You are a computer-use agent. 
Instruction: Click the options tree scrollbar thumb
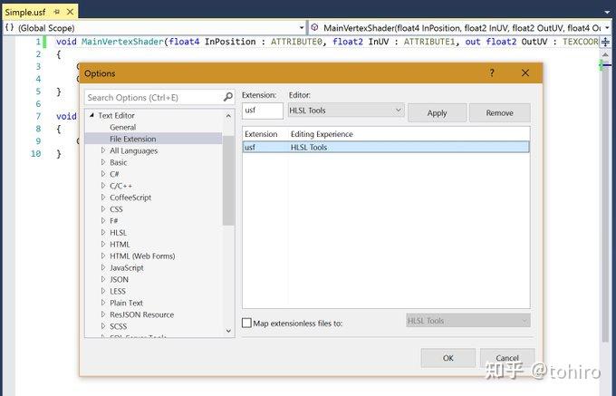tap(228, 180)
